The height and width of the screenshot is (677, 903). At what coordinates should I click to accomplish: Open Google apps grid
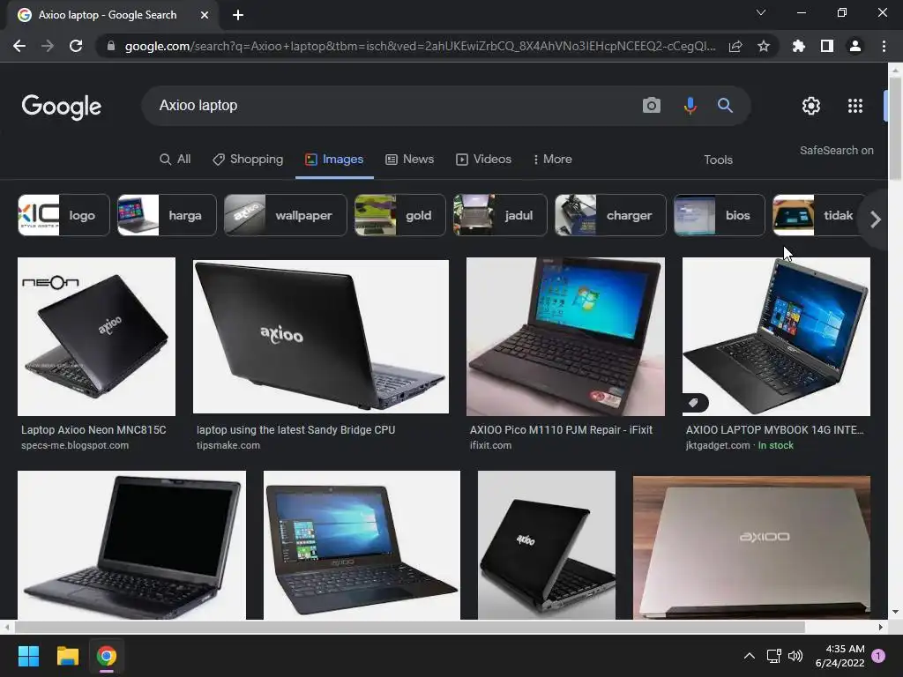pyautogui.click(x=855, y=106)
